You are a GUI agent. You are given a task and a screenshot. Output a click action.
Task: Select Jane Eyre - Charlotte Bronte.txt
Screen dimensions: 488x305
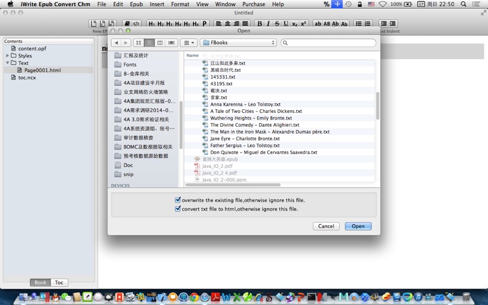click(x=245, y=138)
